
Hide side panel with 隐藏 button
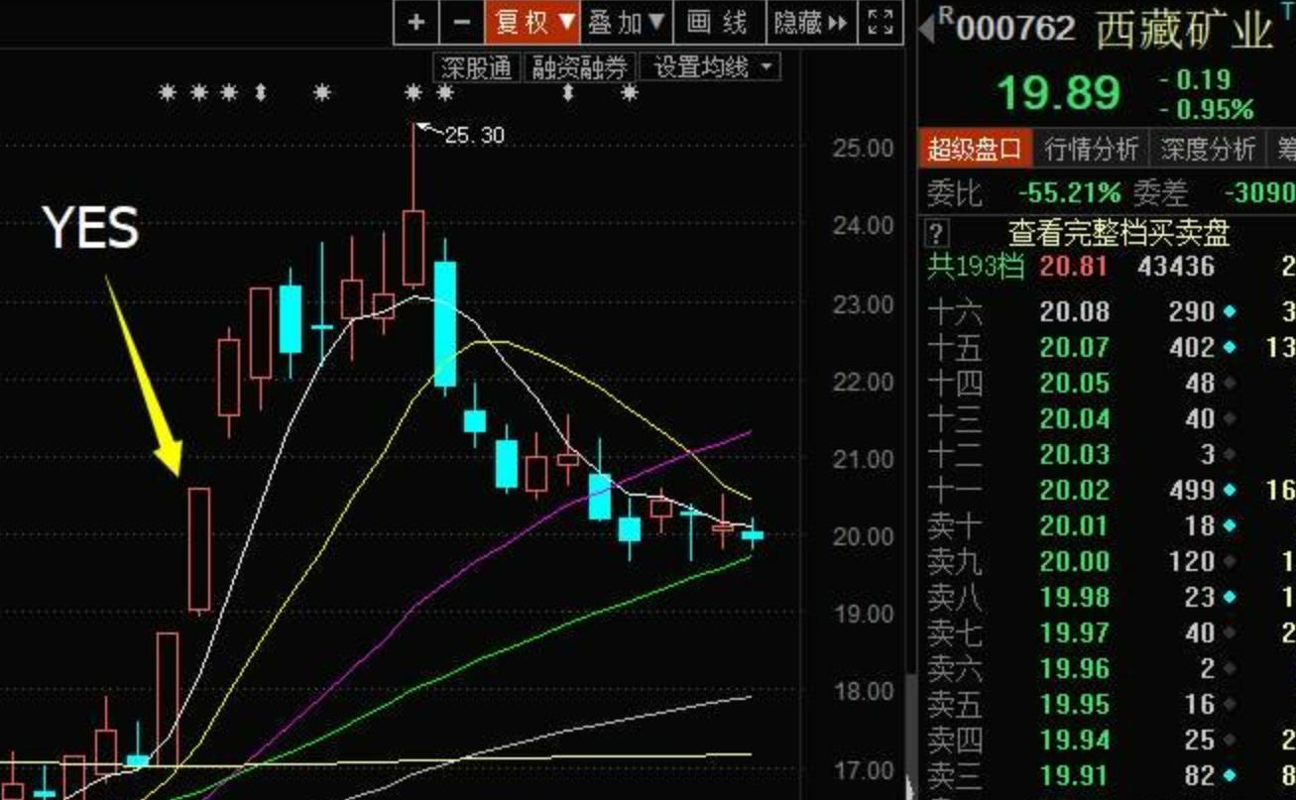coord(810,23)
